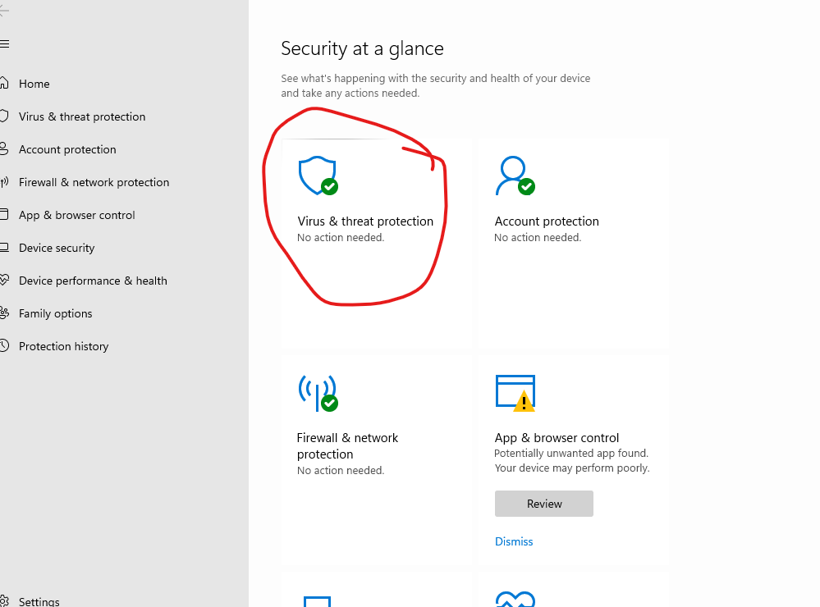Click the laptop icon beside Device security
Viewport: 820px width, 607px height.
pos(4,248)
